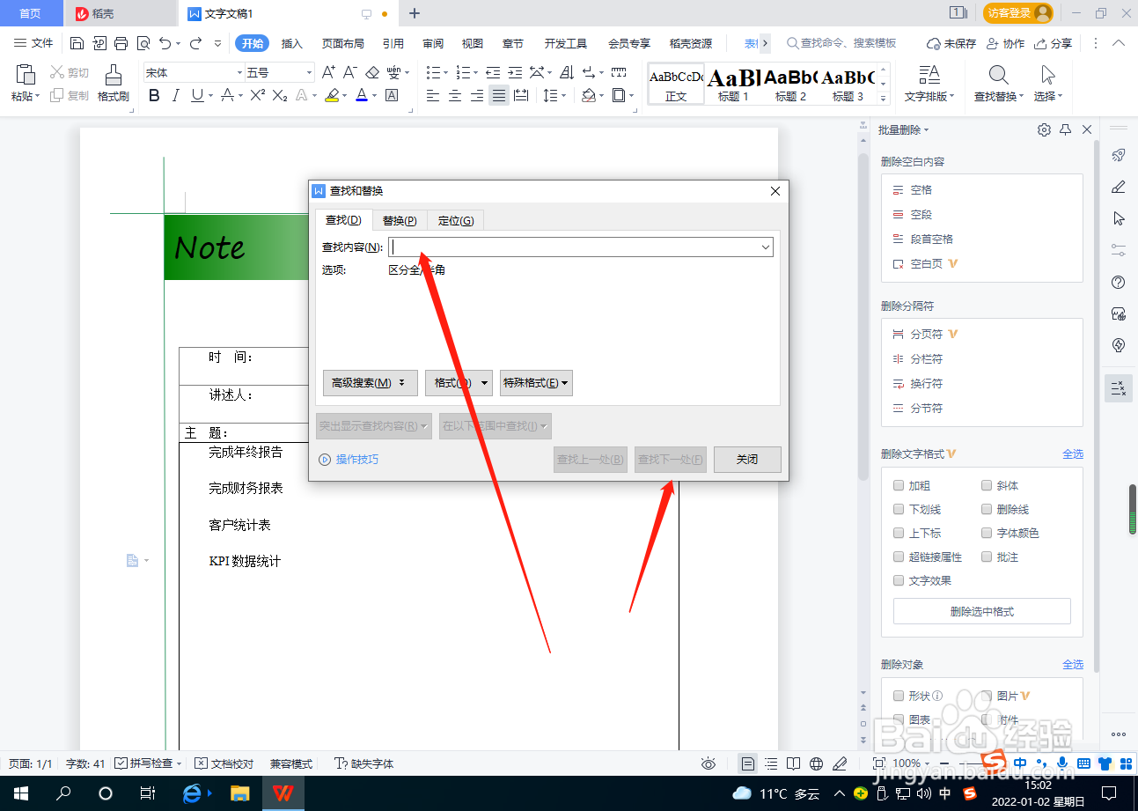Open the 高级搜索 options expander
Image resolution: width=1138 pixels, height=811 pixels.
point(370,382)
